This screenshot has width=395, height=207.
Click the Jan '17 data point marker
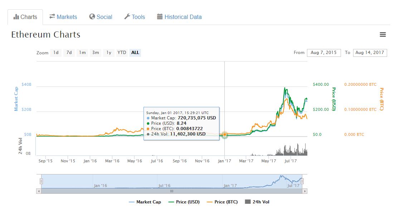coord(225,135)
